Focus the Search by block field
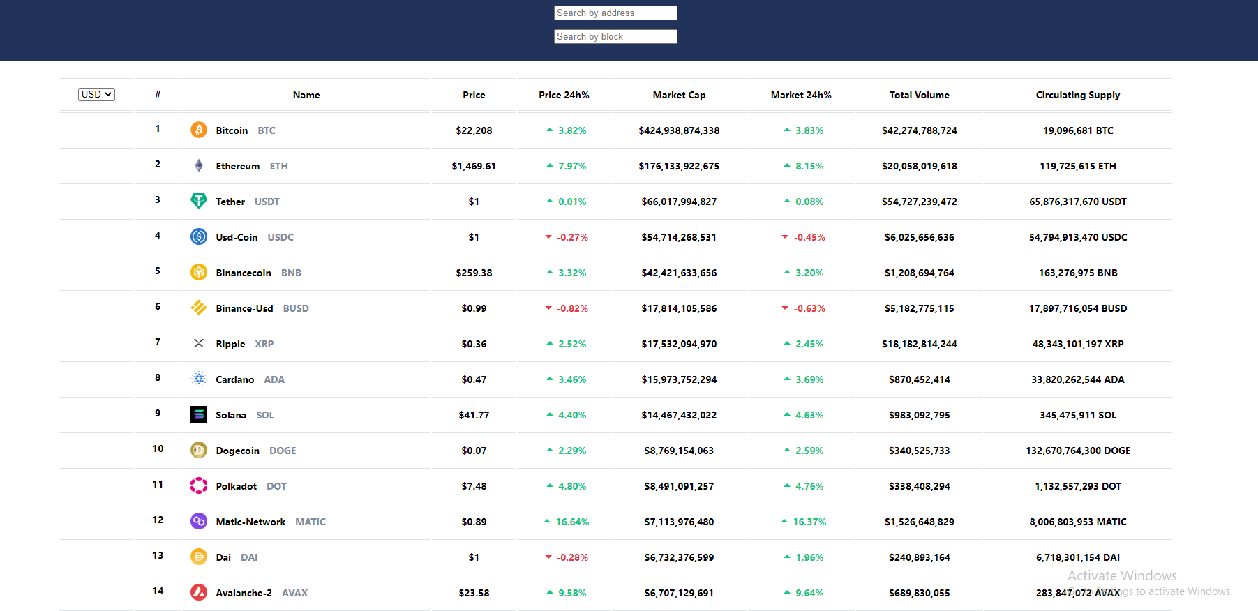The width and height of the screenshot is (1258, 611). pyautogui.click(x=615, y=36)
